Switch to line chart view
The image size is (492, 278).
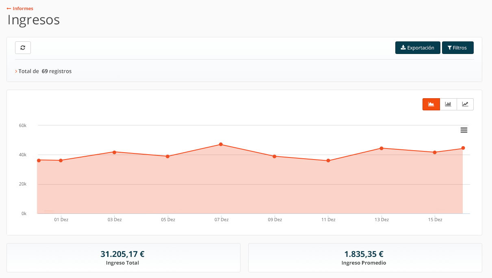[x=465, y=104]
